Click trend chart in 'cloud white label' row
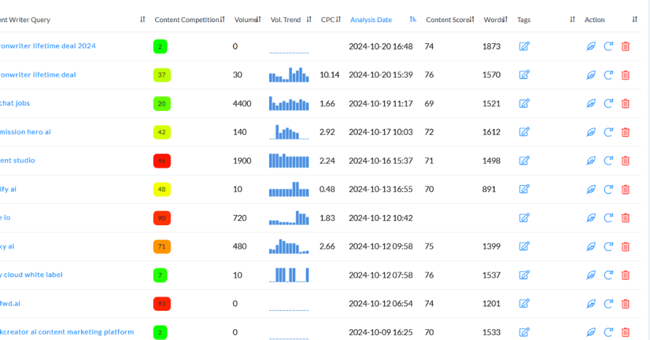The height and width of the screenshot is (340, 650). point(289,275)
